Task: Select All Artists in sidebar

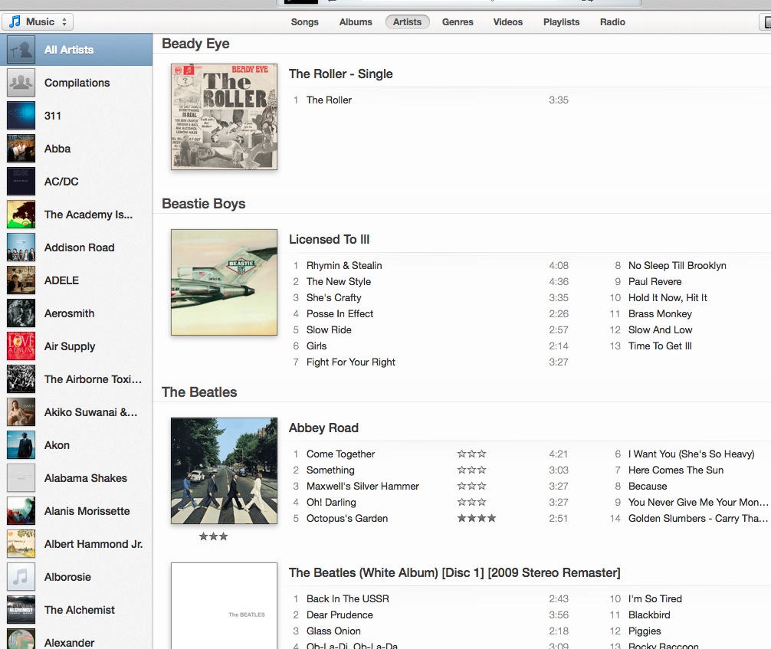Action: (x=76, y=50)
